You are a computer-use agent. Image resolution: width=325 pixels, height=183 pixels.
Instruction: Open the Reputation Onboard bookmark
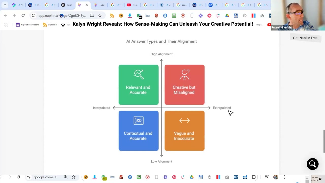coord(27,25)
